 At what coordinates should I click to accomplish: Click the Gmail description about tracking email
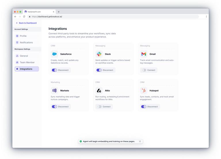click(157, 62)
